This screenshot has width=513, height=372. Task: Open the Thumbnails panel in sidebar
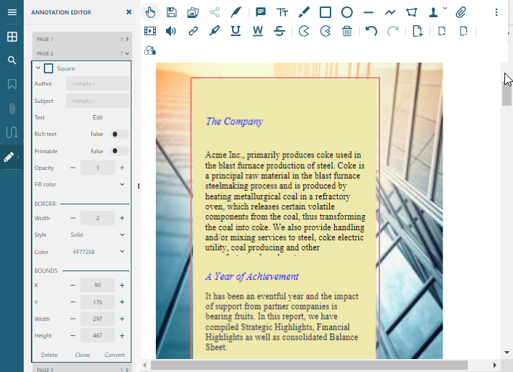click(x=12, y=37)
